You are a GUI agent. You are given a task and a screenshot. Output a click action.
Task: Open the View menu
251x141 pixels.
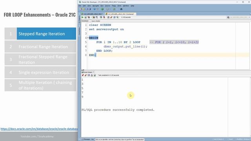[89, 6]
